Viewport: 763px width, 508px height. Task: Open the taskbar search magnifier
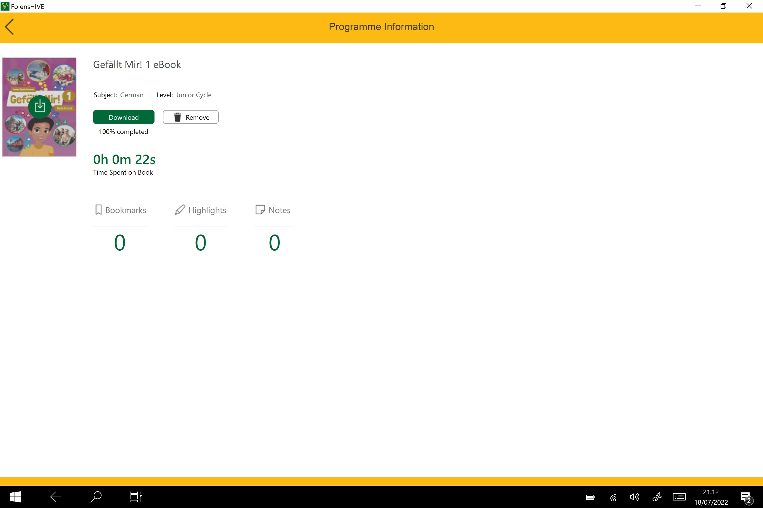pos(96,497)
